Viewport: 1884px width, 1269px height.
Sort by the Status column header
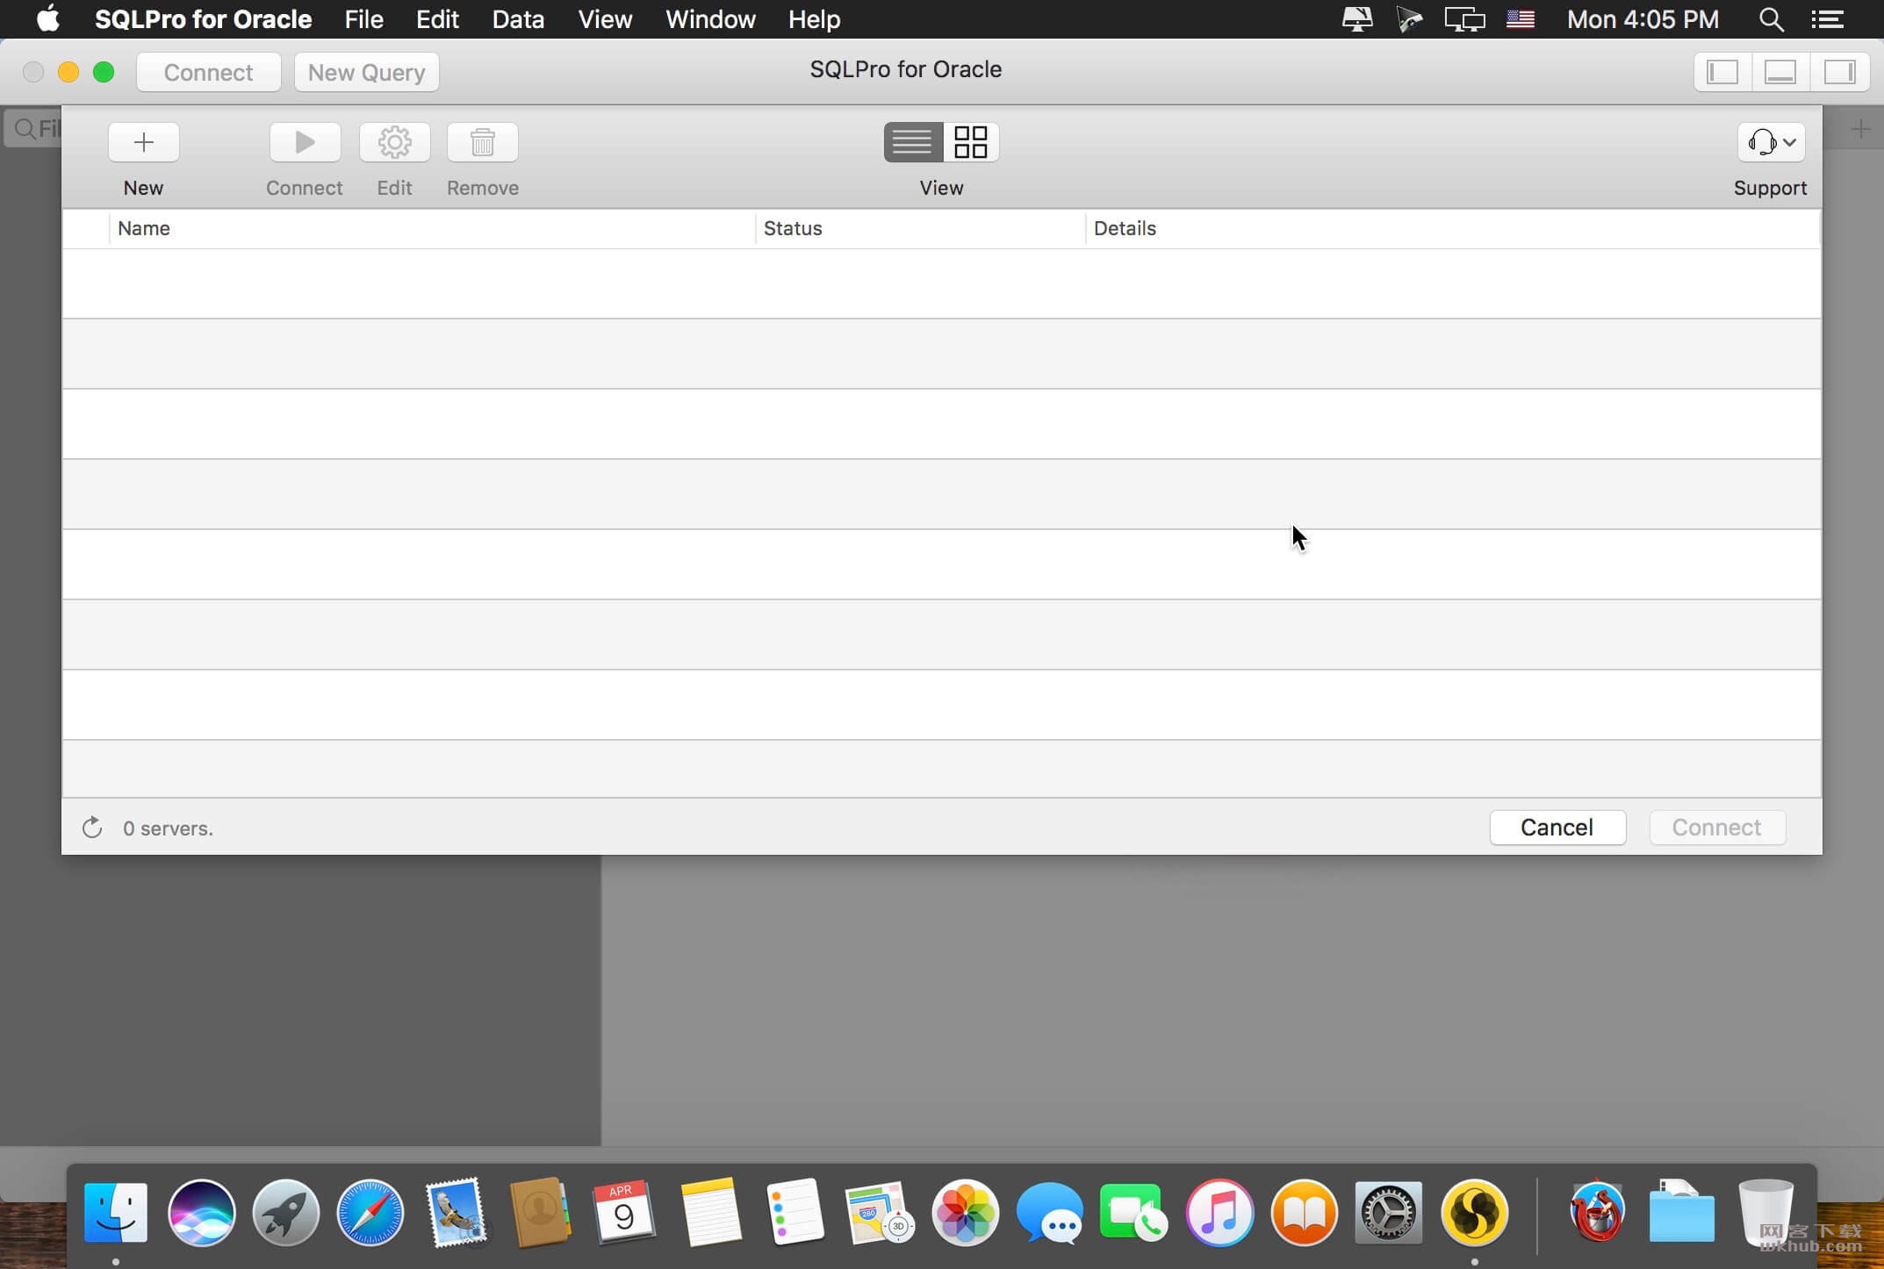[x=920, y=228]
